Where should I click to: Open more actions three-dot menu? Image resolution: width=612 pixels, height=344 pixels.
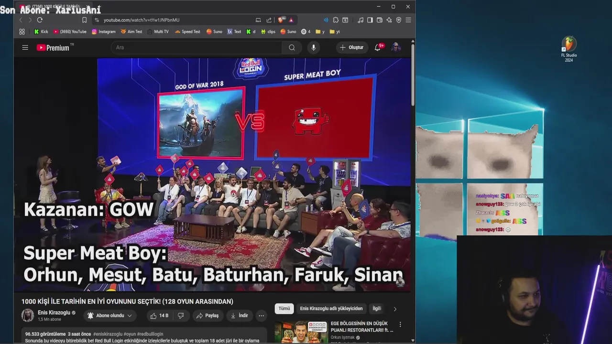tap(261, 316)
